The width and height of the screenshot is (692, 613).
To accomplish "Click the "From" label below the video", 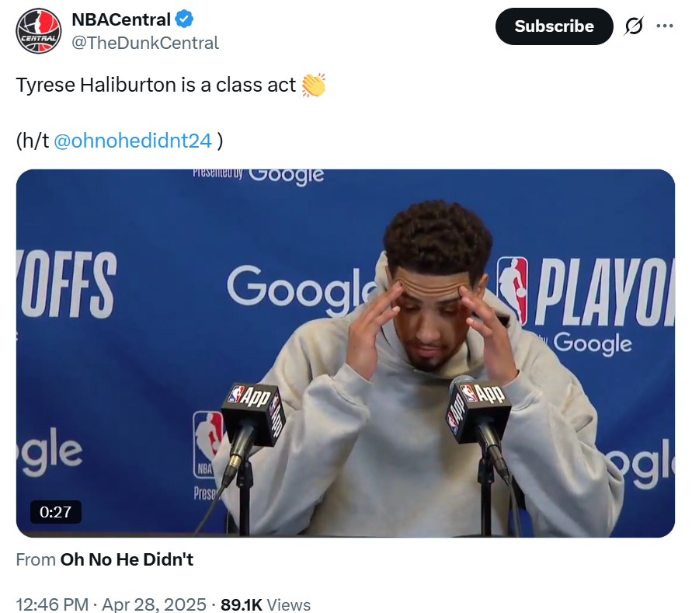I will 36,559.
